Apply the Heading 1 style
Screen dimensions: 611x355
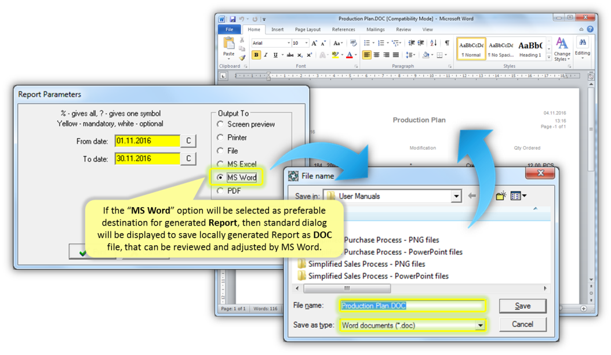[x=530, y=48]
